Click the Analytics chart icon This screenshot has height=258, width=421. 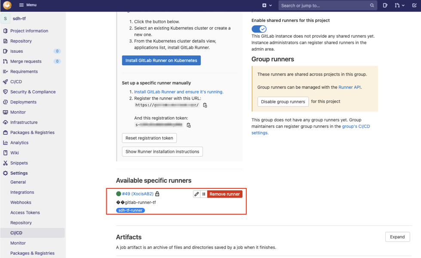[x=5, y=143]
